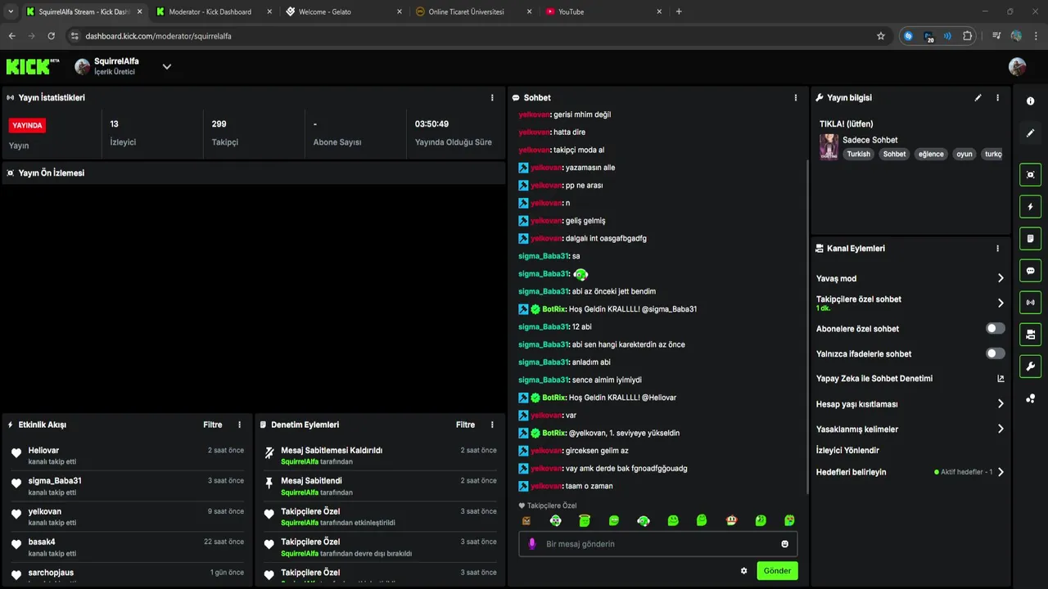Image resolution: width=1048 pixels, height=589 pixels.
Task: Switch to Online Ticaret Üniversitesi tab
Action: tap(473, 11)
